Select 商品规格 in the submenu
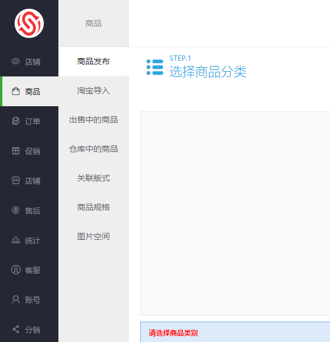The height and width of the screenshot is (342, 330). pyautogui.click(x=93, y=207)
